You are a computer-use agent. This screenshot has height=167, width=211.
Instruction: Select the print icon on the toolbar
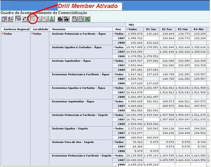(81, 19)
